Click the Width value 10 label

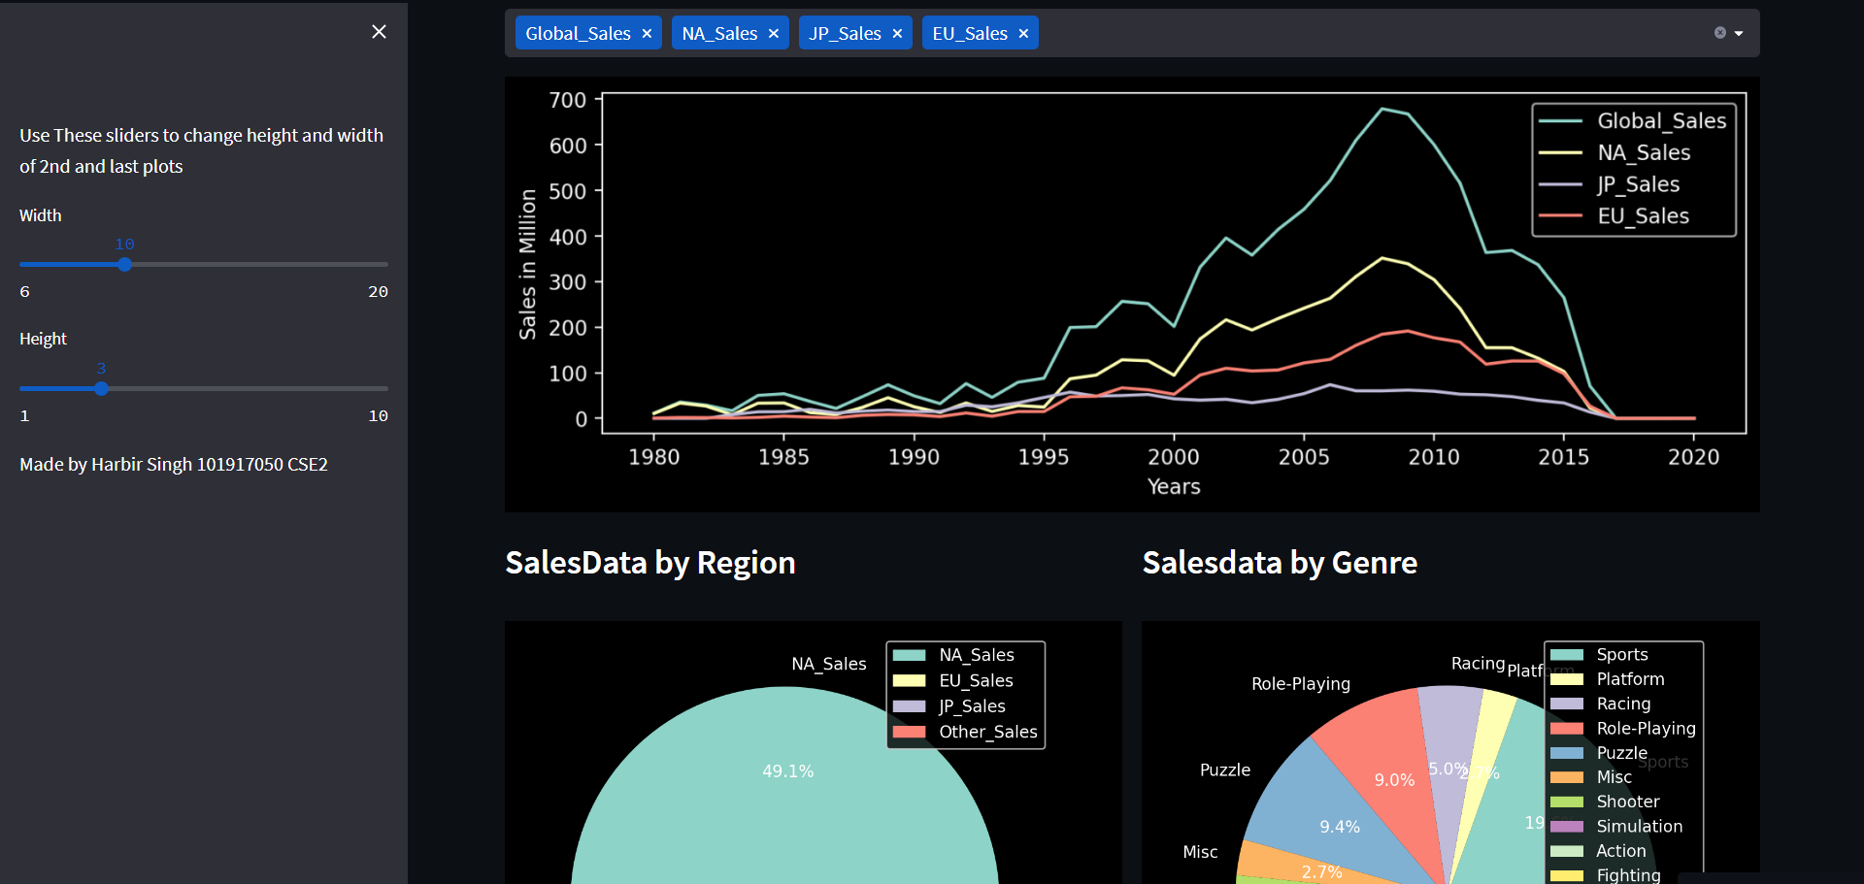pos(124,245)
